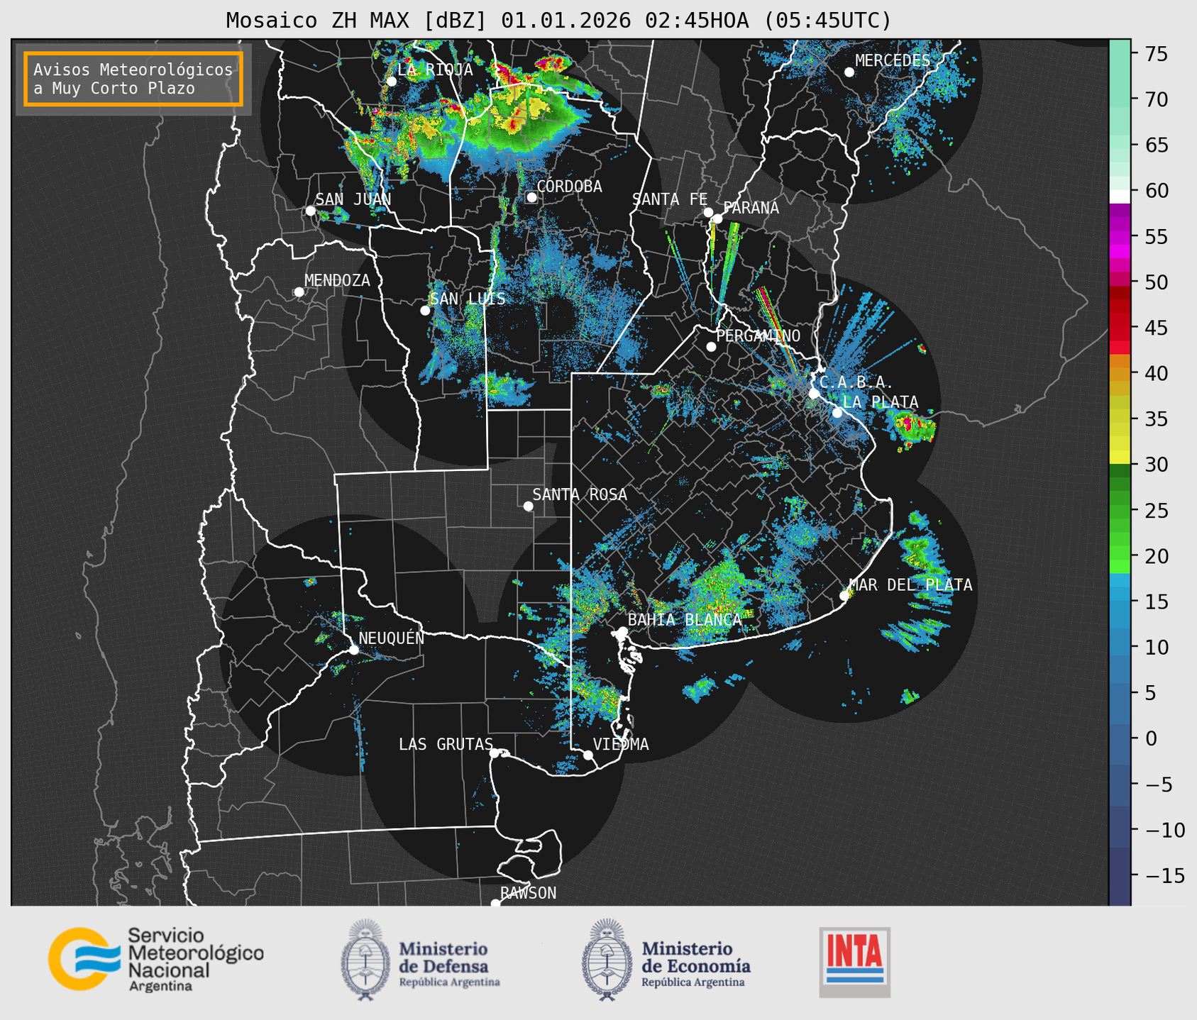Click the INTA logo
The image size is (1197, 1020).
pos(854,962)
